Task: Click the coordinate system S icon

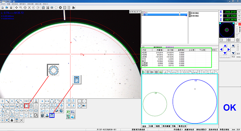Action: pyautogui.click(x=73, y=101)
